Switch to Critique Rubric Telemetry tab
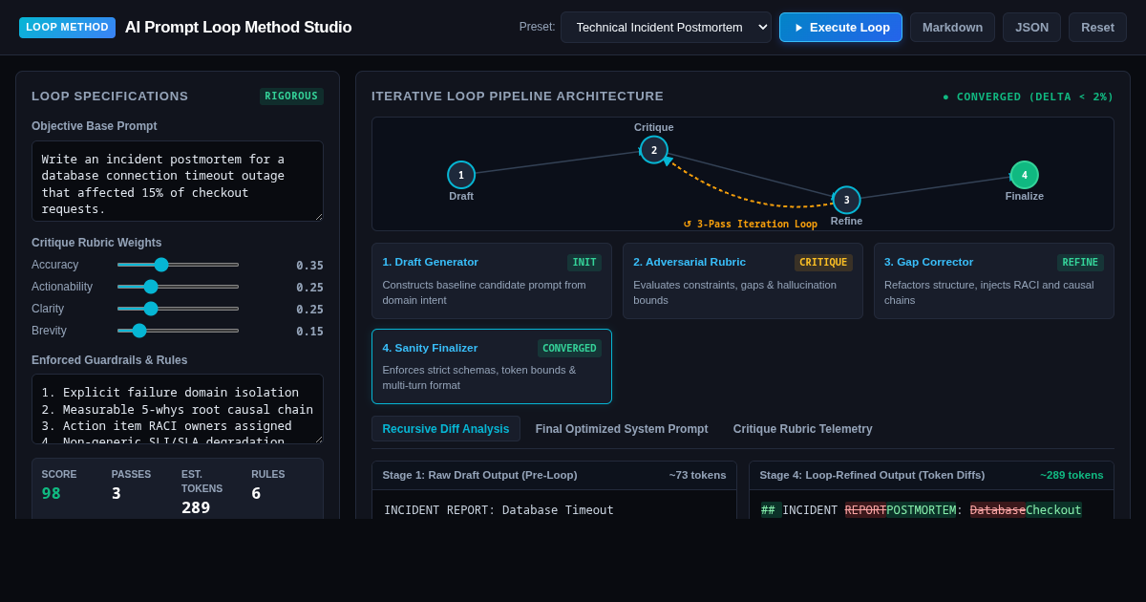 coord(803,429)
